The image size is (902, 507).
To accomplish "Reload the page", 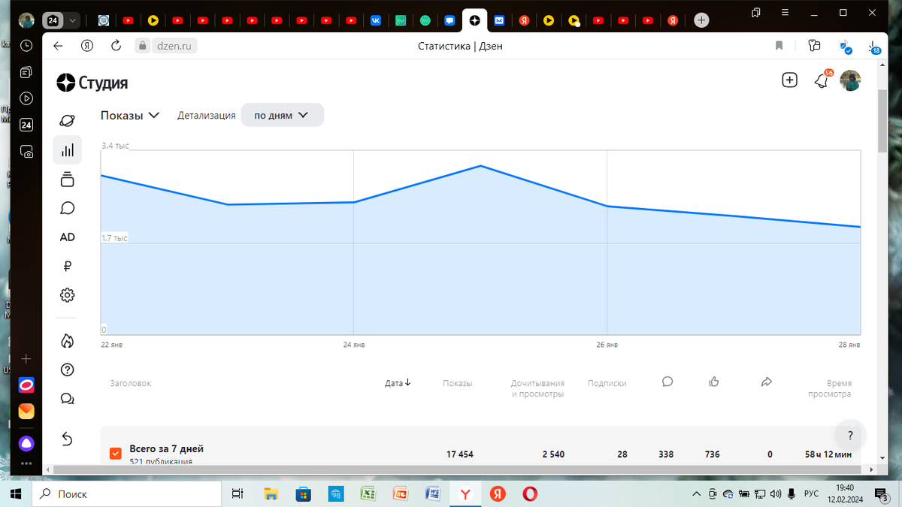I will pyautogui.click(x=116, y=46).
